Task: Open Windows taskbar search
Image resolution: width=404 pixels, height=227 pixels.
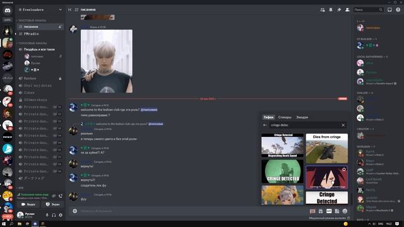Action: 11,224
